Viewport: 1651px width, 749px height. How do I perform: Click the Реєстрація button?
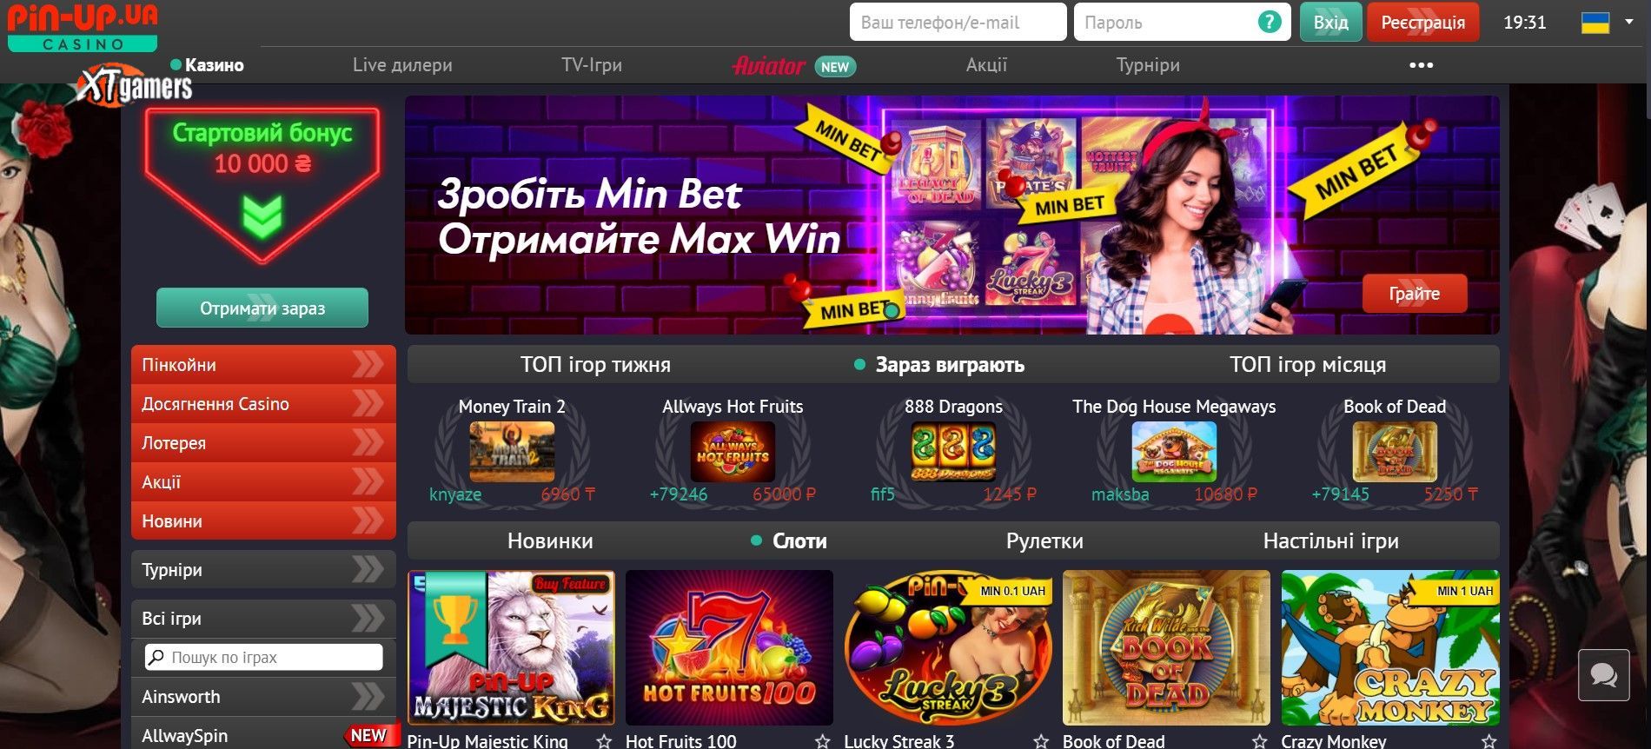[1422, 23]
